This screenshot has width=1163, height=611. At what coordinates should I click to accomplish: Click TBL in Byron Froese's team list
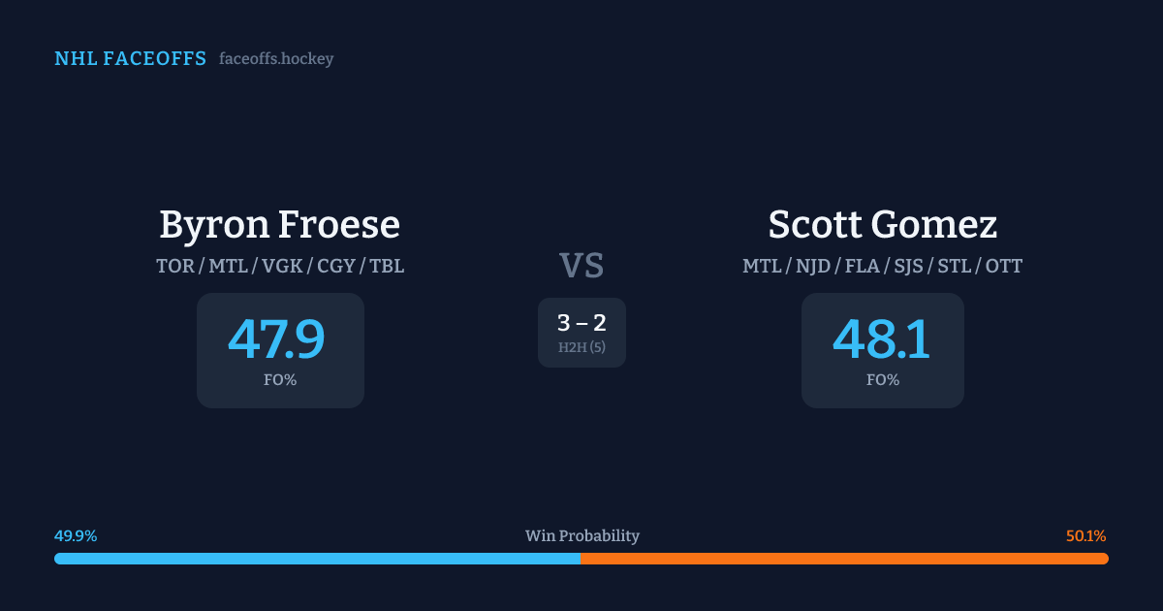click(387, 266)
